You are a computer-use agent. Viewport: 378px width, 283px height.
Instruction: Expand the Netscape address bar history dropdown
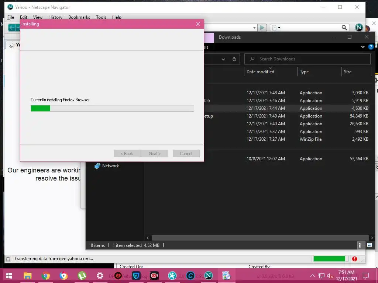click(x=254, y=28)
